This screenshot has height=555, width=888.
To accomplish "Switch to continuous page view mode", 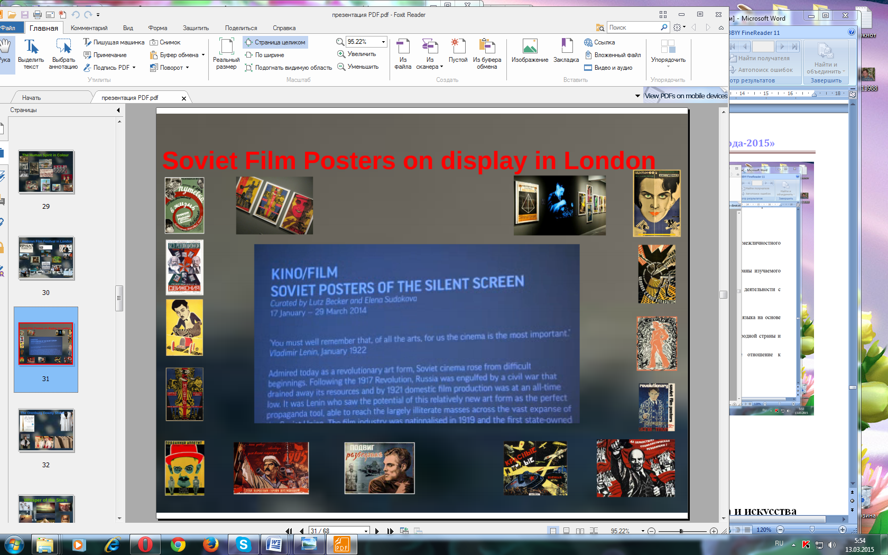I will (566, 531).
